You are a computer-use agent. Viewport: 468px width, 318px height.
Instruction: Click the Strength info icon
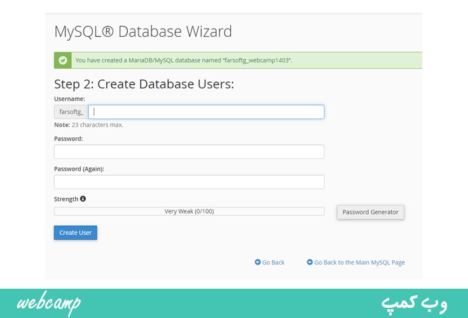(83, 198)
